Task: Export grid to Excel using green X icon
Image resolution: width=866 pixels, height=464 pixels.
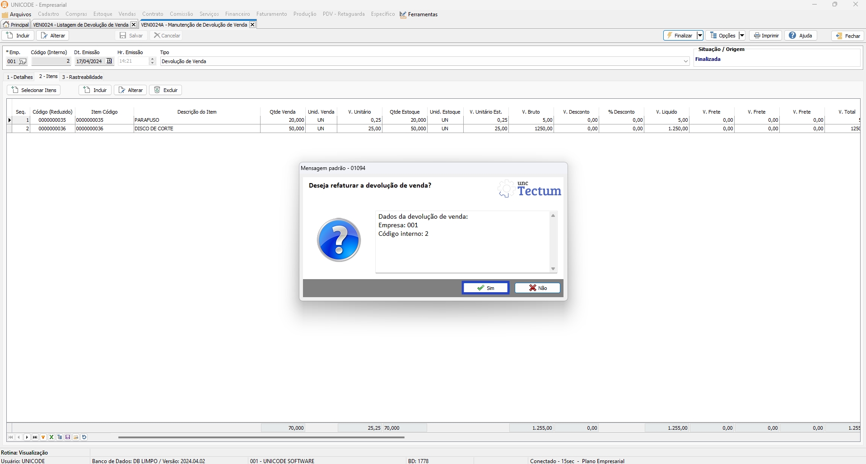Action: (51, 437)
